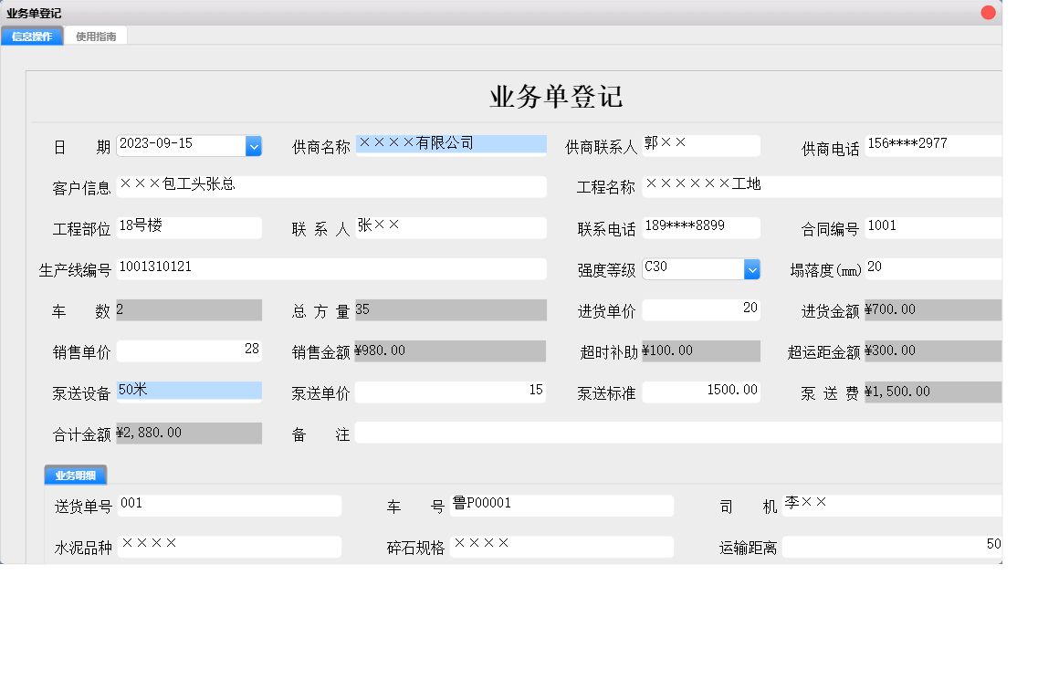This screenshot has width=1059, height=690.
Task: Click the 备注 remarks field
Action: click(680, 434)
